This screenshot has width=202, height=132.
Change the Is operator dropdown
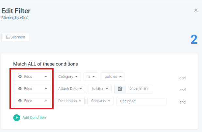pos(91,77)
